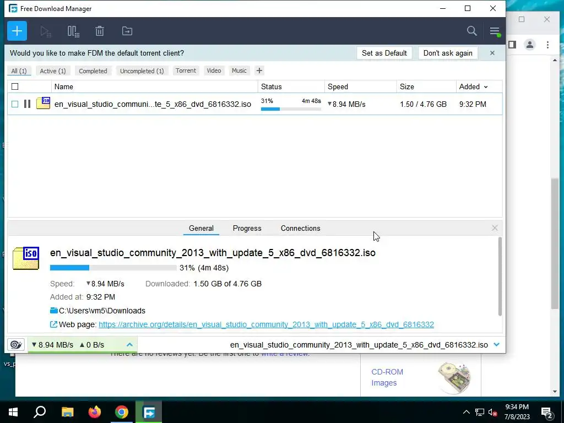Click the large iso icon in General panel
564x423 pixels.
pos(26,258)
